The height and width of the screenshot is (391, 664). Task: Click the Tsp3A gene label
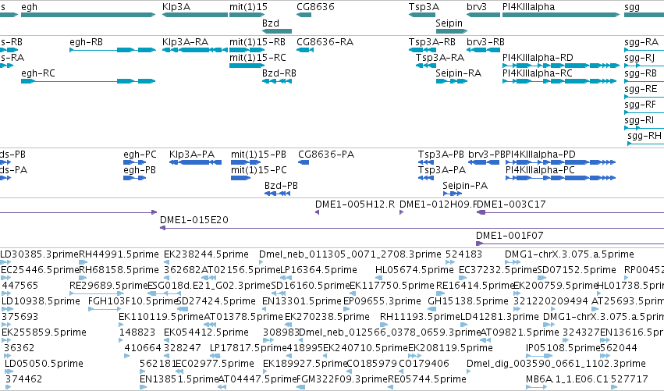(424, 7)
